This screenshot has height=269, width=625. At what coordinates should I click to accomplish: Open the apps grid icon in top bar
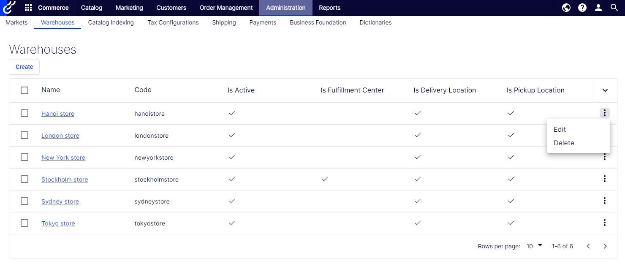click(x=28, y=8)
